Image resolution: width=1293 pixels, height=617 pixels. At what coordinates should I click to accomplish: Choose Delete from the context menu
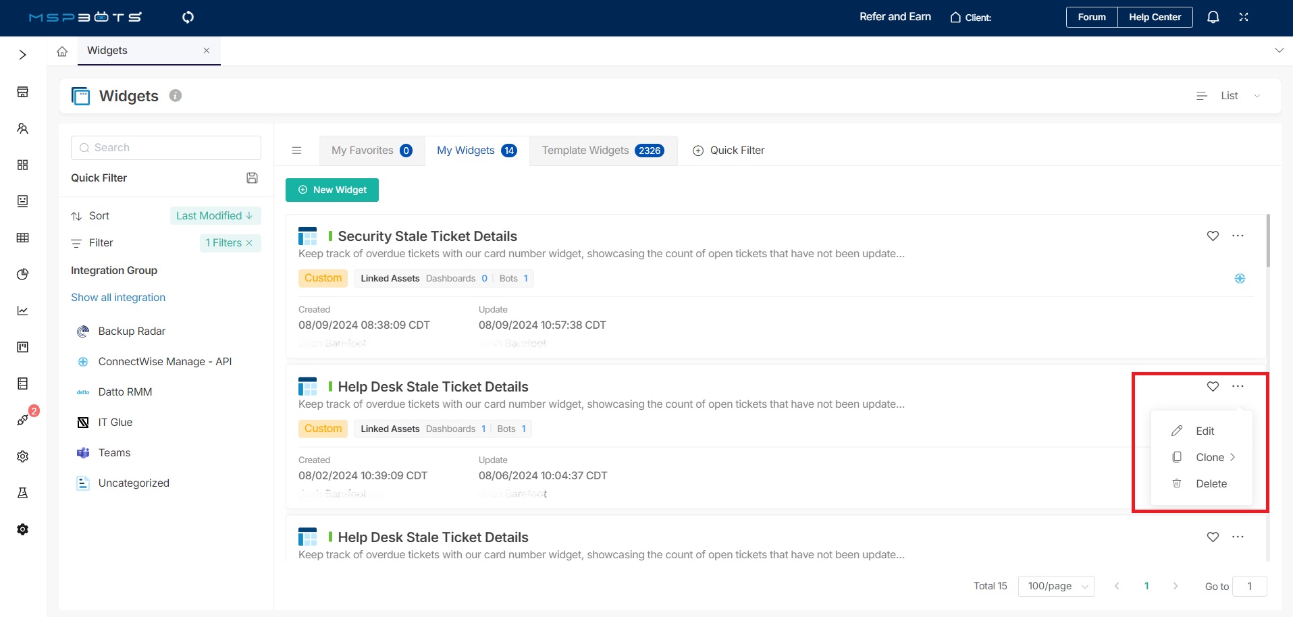[1211, 484]
